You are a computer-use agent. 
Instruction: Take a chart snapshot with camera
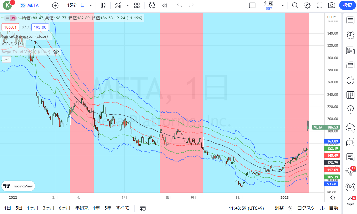click(x=332, y=5)
